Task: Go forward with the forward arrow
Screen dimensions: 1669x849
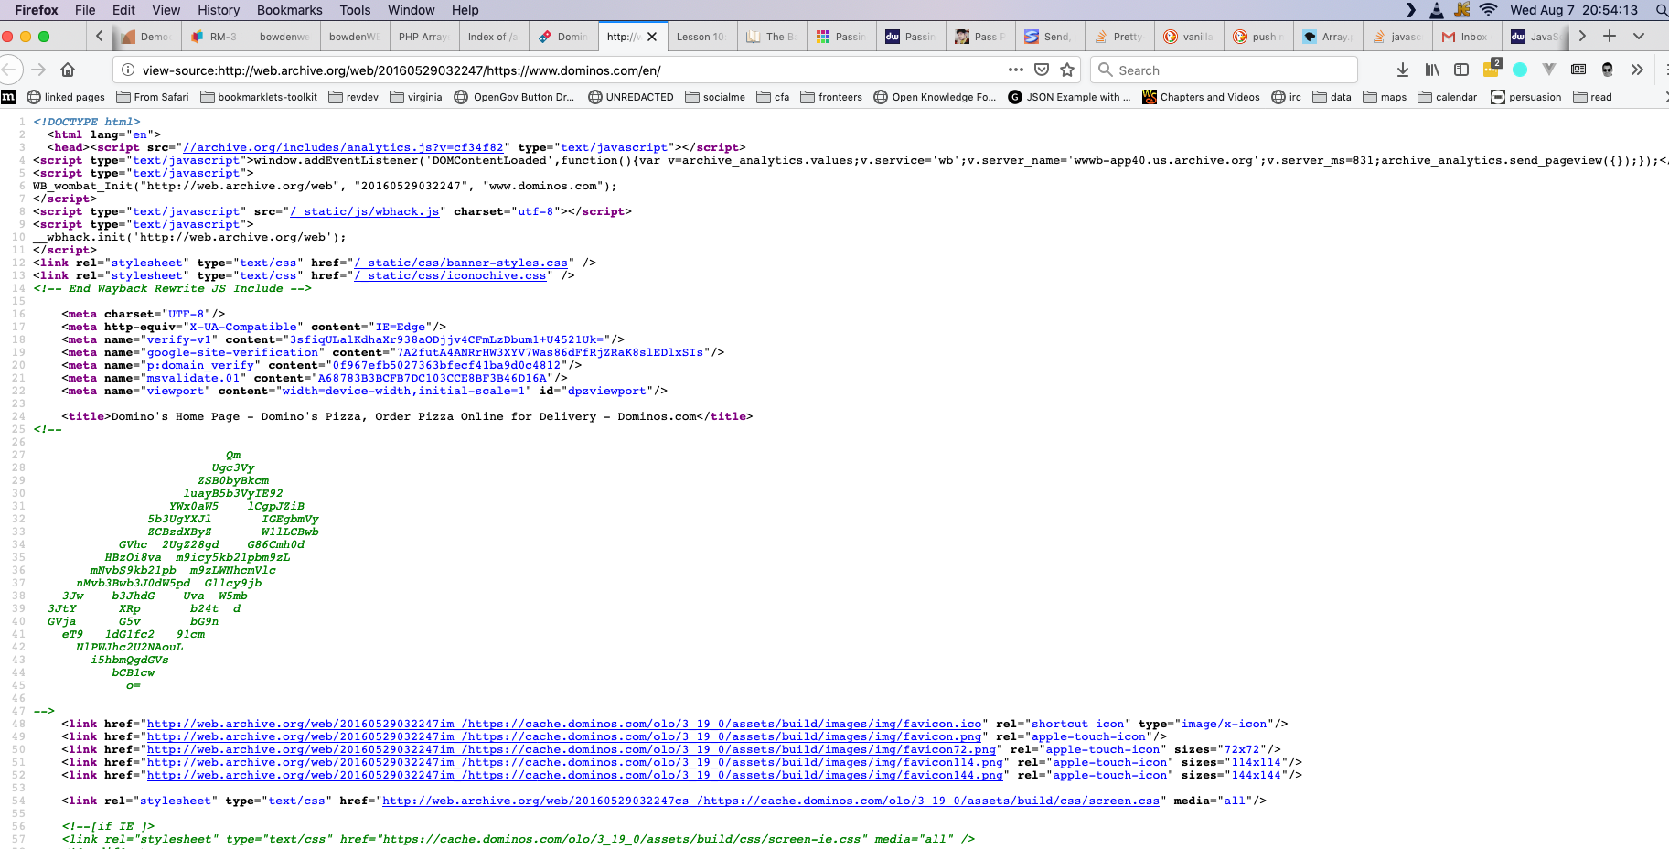Action: pyautogui.click(x=38, y=70)
